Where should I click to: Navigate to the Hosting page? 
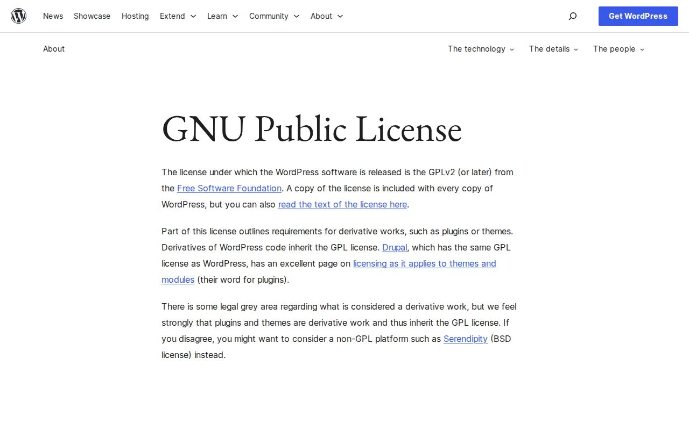135,16
